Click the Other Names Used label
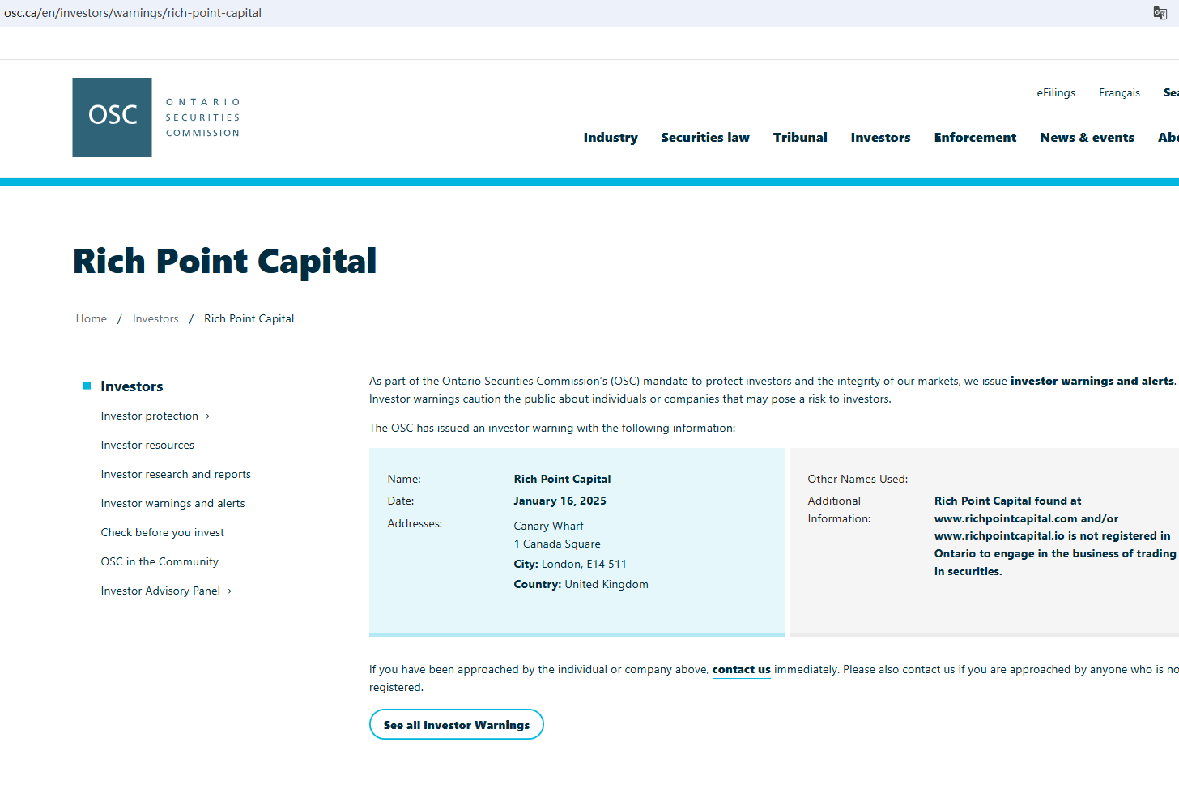Image resolution: width=1179 pixels, height=789 pixels. tap(858, 480)
